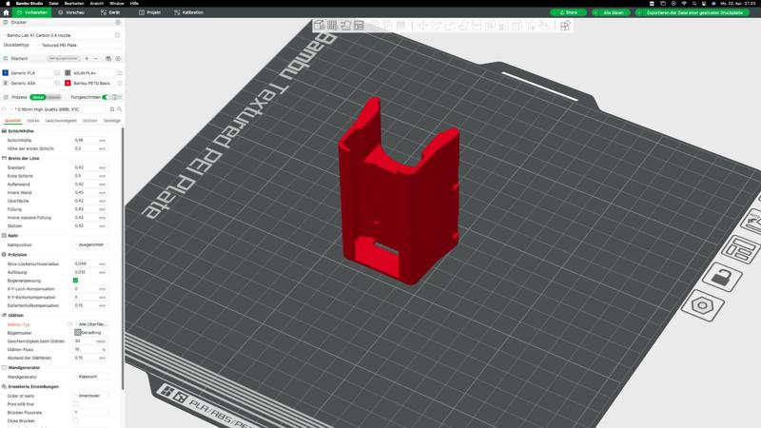
Task: Open the 0.16mm High Quality process dropdown
Action: click(x=58, y=109)
